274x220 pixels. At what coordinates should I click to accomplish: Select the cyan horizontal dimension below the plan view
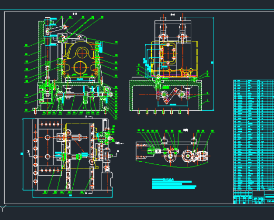pyautogui.click(x=72, y=196)
